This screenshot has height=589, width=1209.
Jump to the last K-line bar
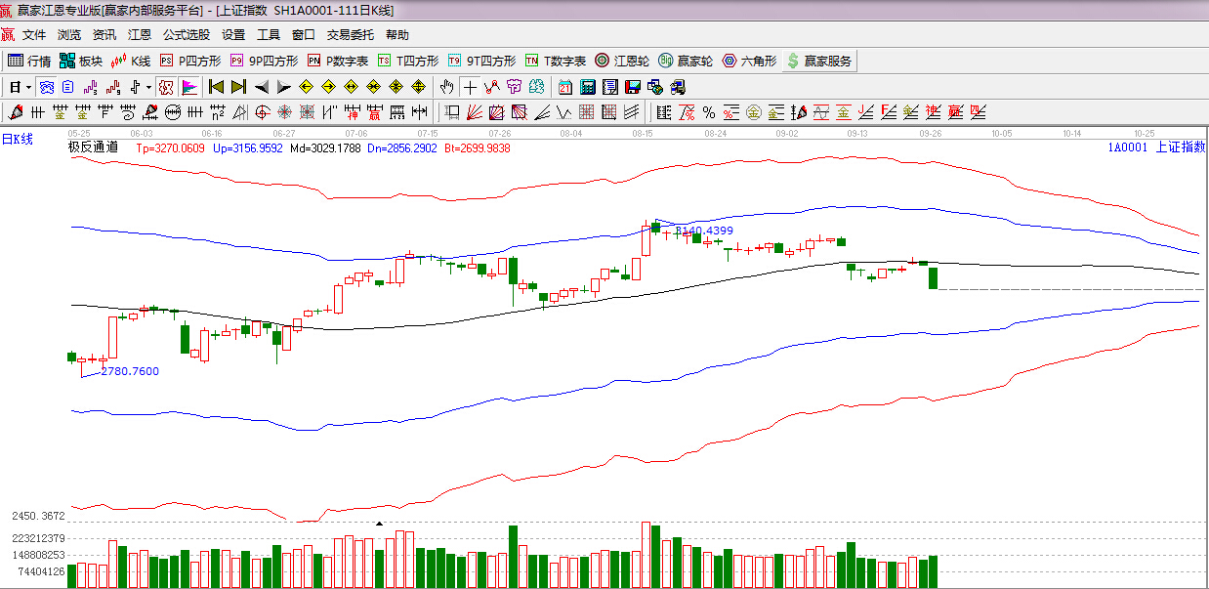tap(238, 87)
